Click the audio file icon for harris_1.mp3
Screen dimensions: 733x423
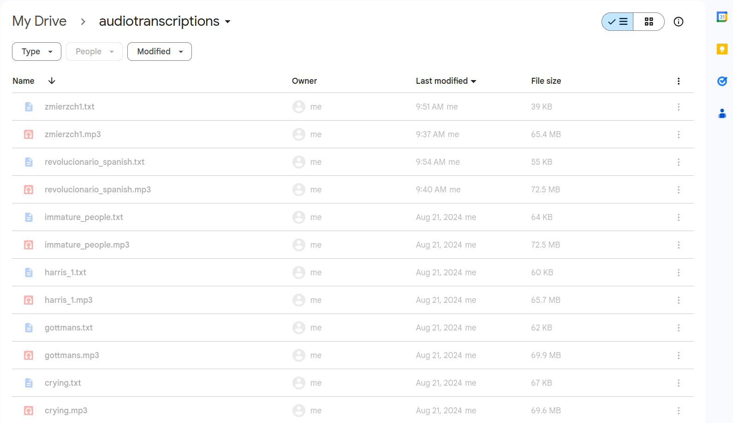click(x=29, y=300)
